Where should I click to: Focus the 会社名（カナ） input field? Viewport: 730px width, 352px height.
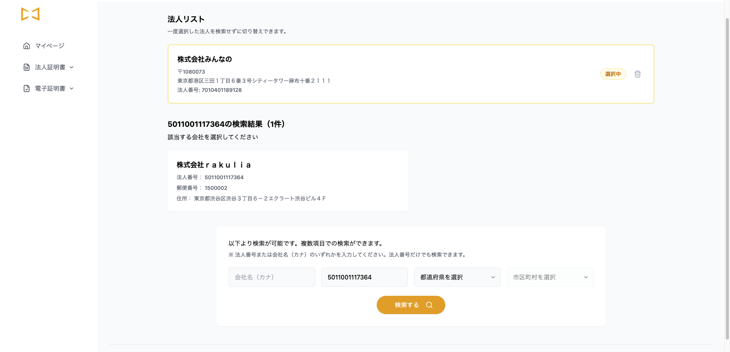[272, 277]
